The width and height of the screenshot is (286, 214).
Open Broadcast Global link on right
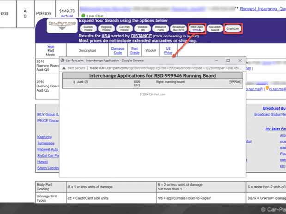(270, 114)
